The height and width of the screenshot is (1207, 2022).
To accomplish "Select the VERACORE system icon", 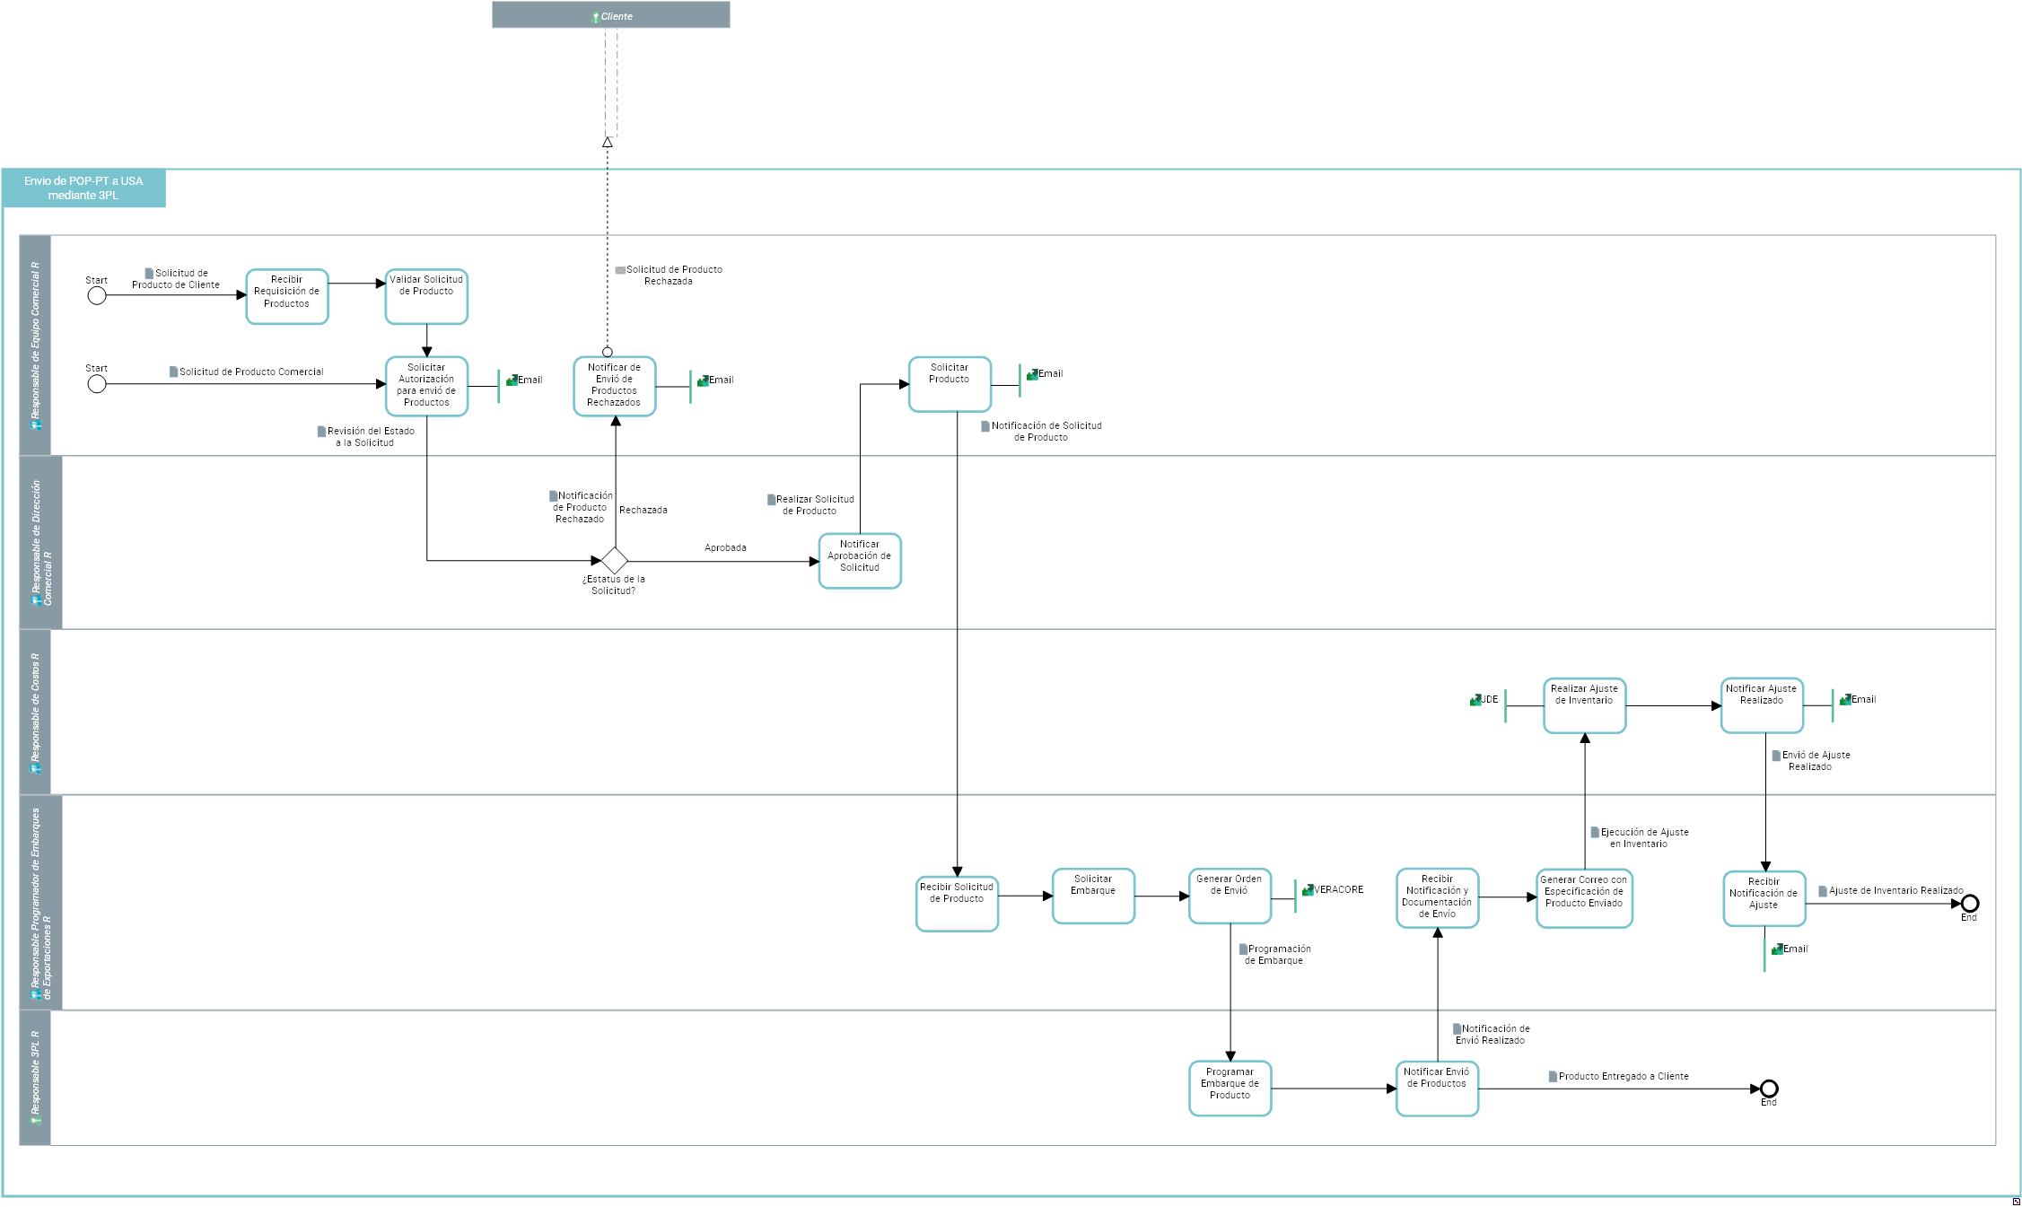I will pyautogui.click(x=1308, y=890).
